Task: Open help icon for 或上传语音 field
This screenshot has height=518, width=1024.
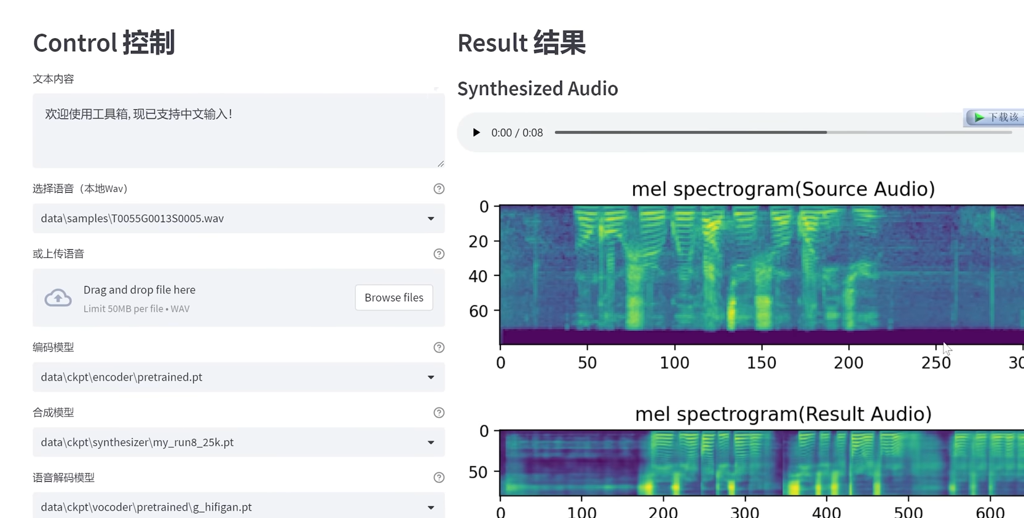Action: pyautogui.click(x=439, y=254)
